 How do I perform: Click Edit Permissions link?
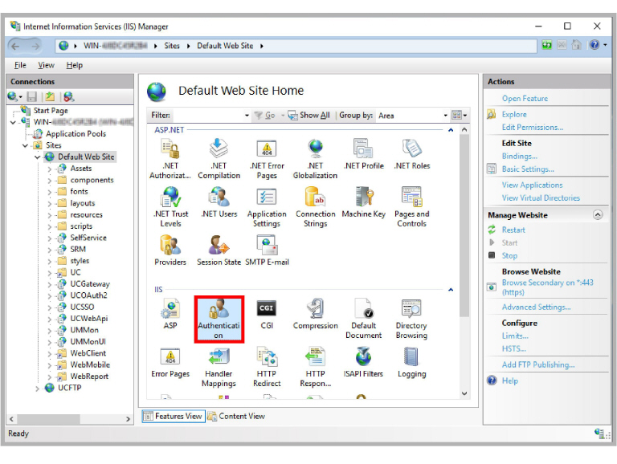532,127
